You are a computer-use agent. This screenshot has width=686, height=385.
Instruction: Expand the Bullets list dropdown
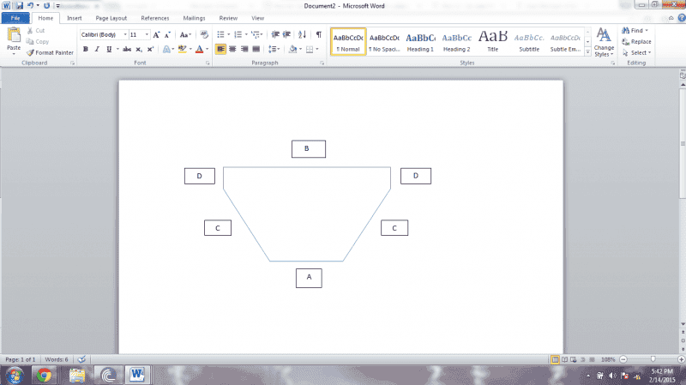[228, 34]
